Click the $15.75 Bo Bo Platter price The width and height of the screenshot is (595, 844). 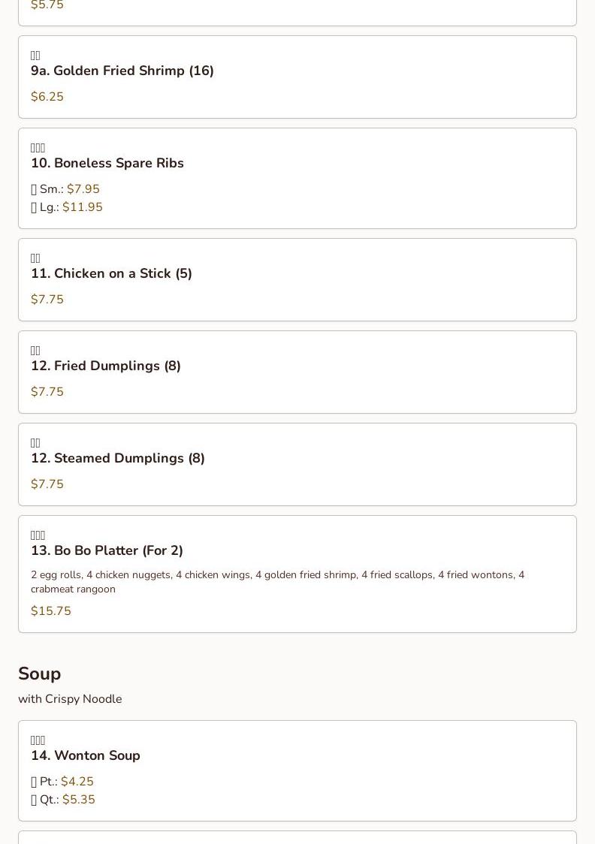51,611
